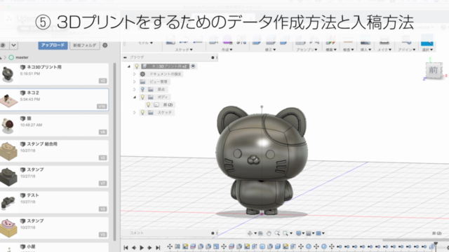Click the data panel vertical scrollbar
The height and width of the screenshot is (252, 449).
tap(115, 151)
